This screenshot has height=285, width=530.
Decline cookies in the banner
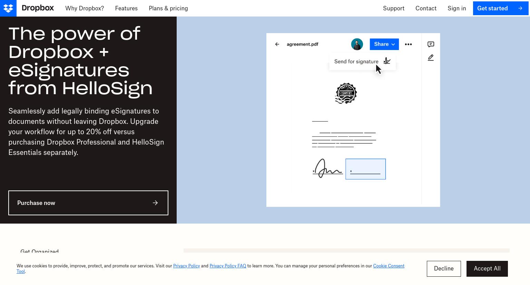click(444, 268)
